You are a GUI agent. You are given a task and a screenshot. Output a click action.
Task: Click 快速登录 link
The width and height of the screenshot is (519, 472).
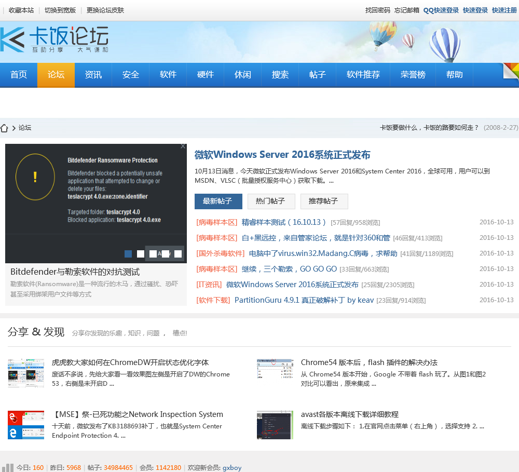[x=475, y=10]
